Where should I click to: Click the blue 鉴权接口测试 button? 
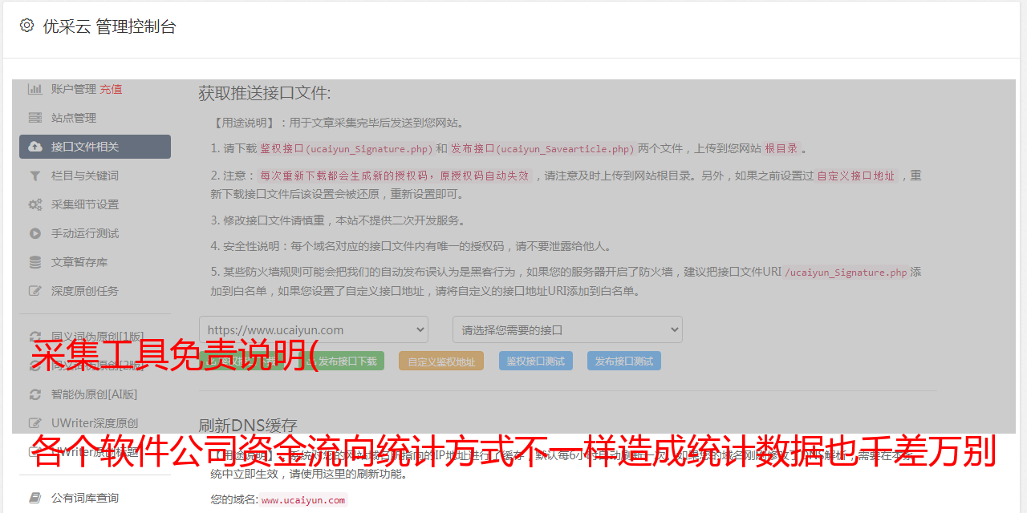point(536,361)
